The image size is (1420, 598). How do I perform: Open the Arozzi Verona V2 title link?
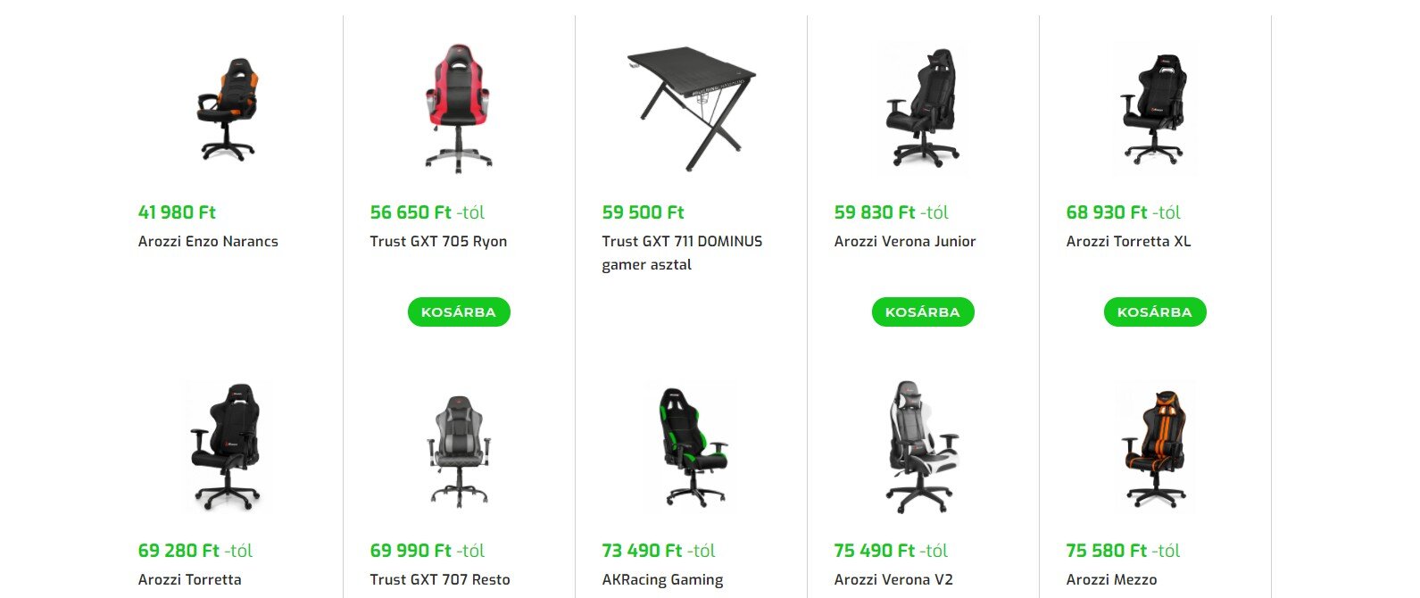(x=893, y=579)
